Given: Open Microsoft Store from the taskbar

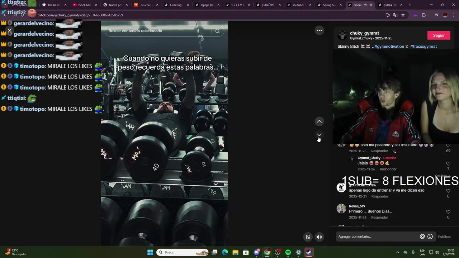Looking at the screenshot, I should tap(246, 252).
